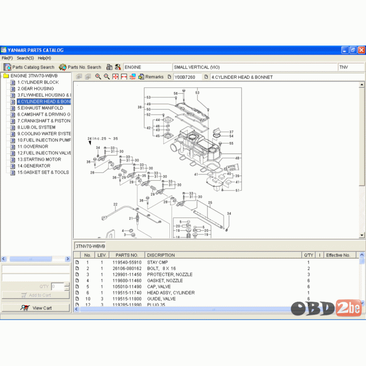Click diagram vertical scrollbar down arrow
The height and width of the screenshot is (366, 366).
pyautogui.click(x=362, y=235)
